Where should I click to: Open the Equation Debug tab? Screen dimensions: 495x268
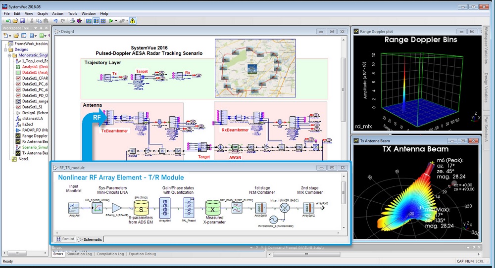pos(142,254)
